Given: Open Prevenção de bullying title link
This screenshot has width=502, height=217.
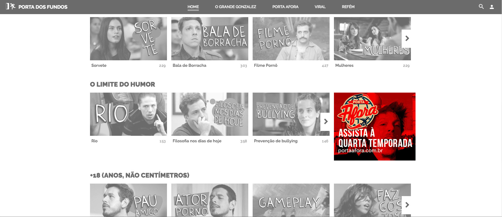Looking at the screenshot, I should click(x=275, y=141).
